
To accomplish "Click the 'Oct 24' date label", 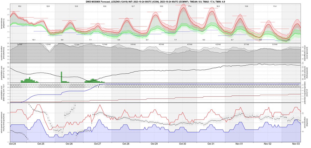I will [12, 143].
